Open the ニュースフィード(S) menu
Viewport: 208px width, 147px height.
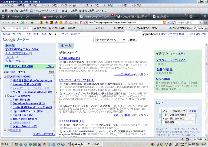pyautogui.click(x=89, y=5)
